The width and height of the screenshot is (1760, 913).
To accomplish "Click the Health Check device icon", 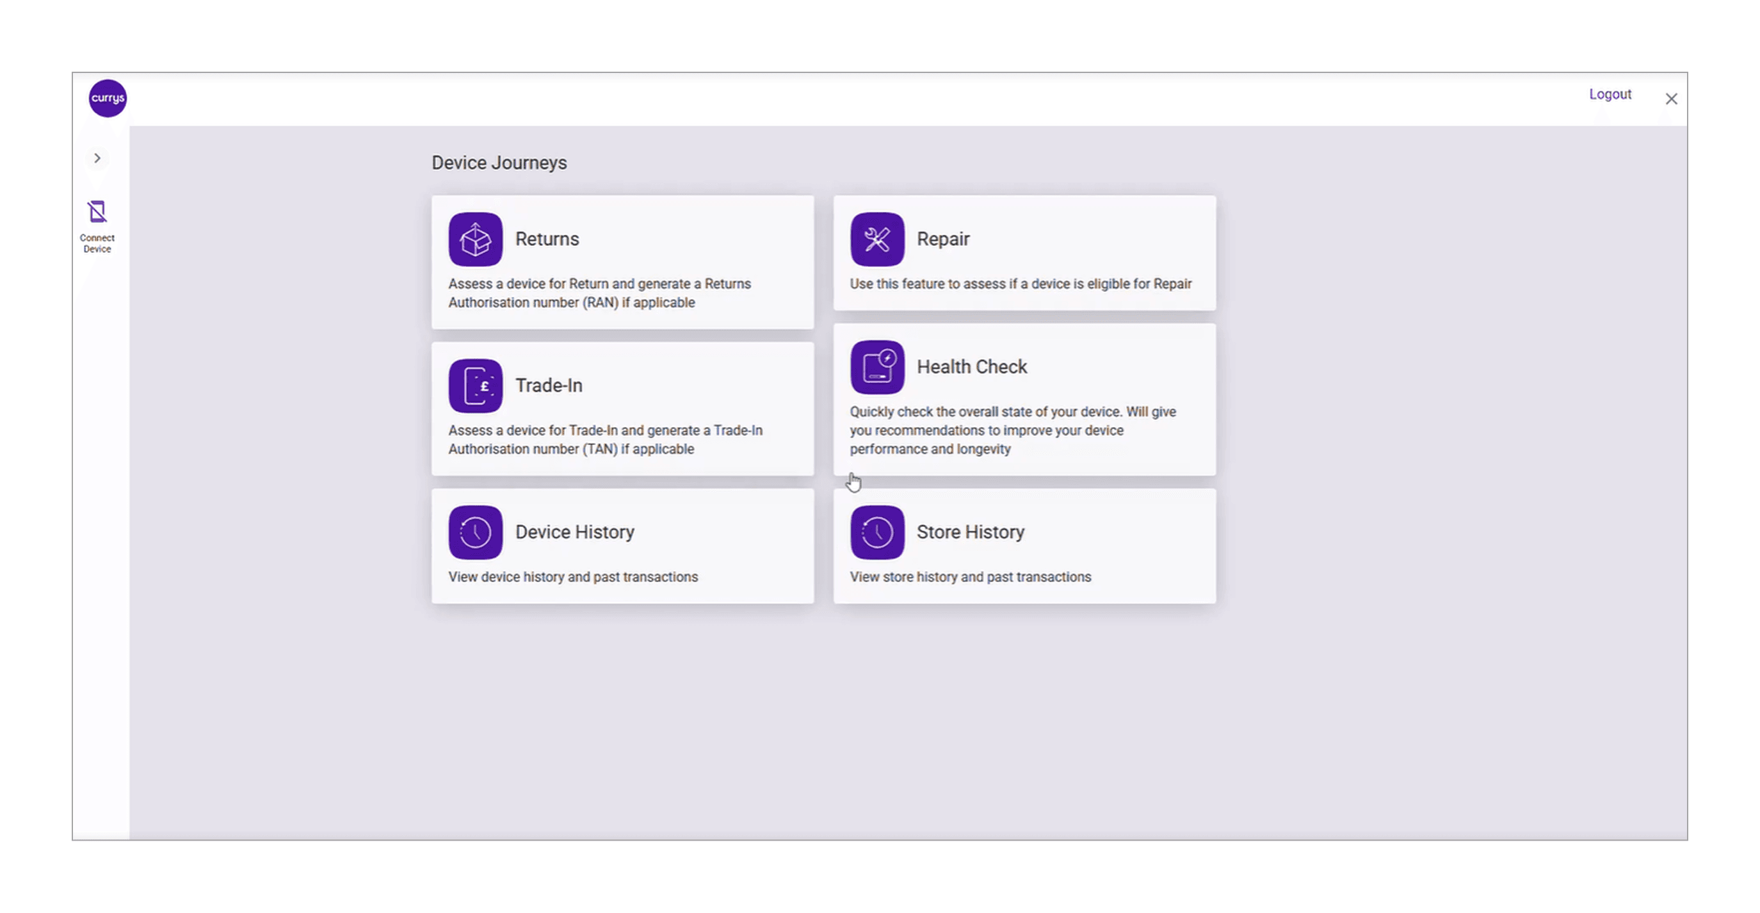I will pos(876,367).
